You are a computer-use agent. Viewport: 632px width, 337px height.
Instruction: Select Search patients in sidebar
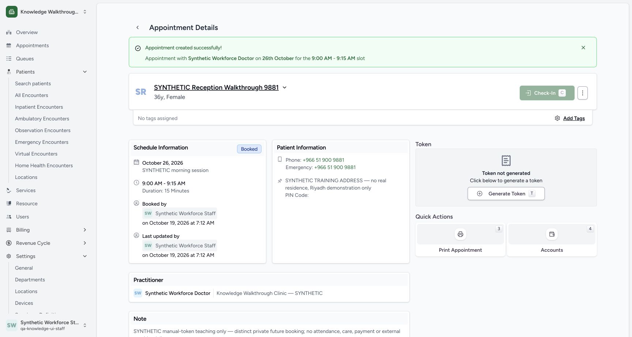pyautogui.click(x=33, y=83)
